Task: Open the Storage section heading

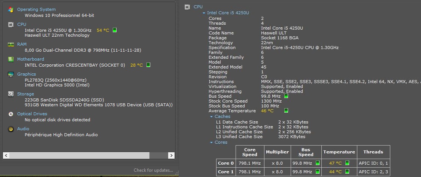Action: click(25, 94)
